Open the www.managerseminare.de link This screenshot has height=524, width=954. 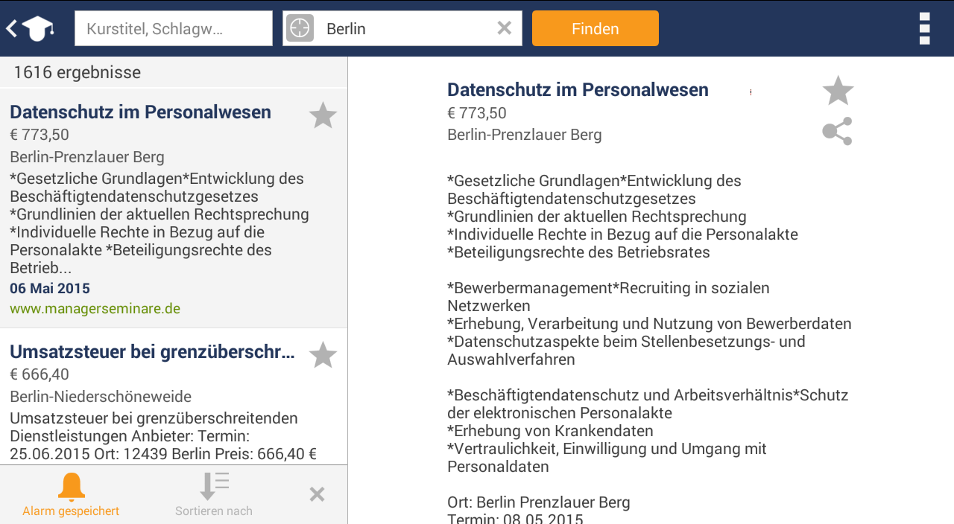pos(95,308)
